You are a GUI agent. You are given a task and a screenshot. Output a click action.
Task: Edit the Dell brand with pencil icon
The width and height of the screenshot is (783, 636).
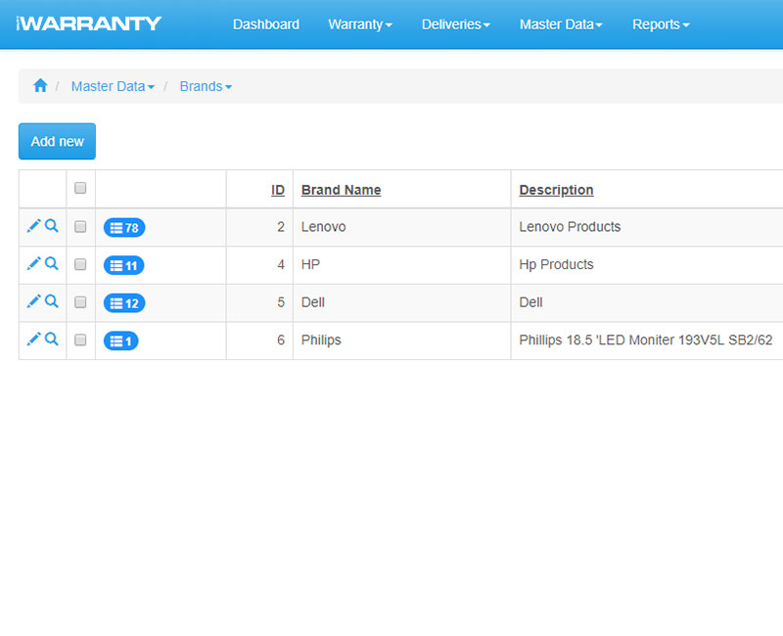pos(33,301)
